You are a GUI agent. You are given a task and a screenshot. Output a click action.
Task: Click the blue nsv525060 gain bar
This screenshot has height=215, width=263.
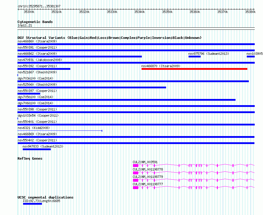[92, 87]
